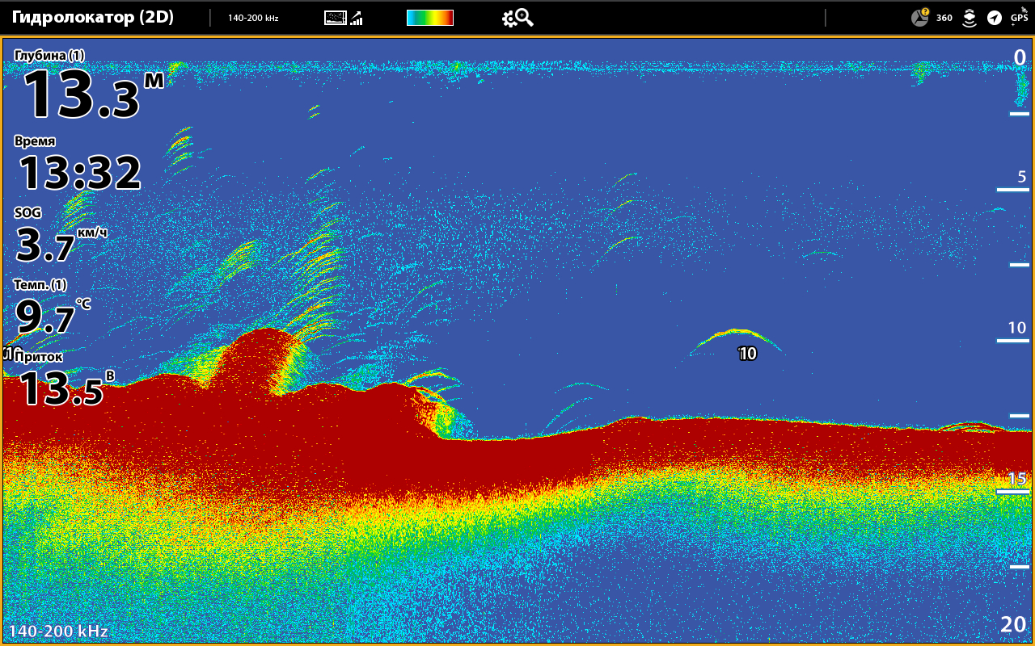Open the sonar color palette swatch
The image size is (1035, 646).
coord(429,18)
